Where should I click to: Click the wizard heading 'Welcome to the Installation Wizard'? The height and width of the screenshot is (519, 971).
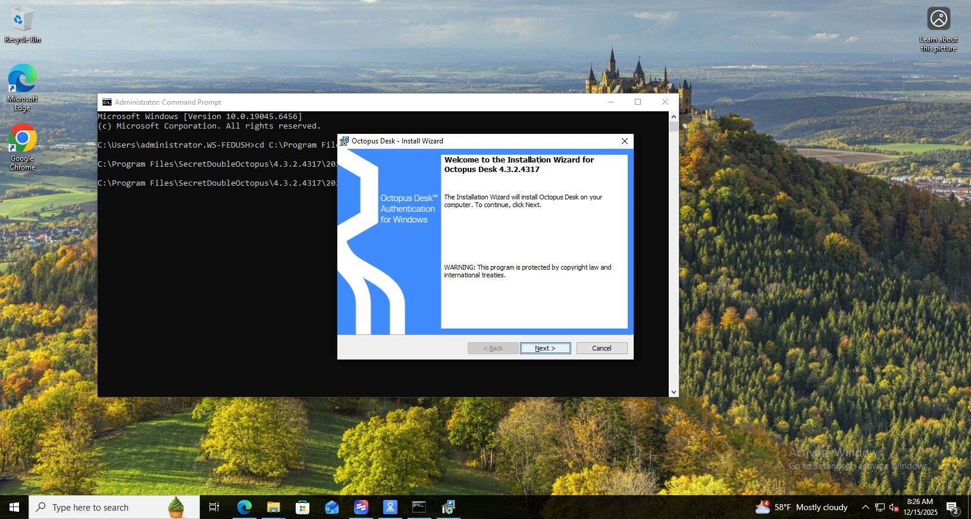[x=519, y=164]
